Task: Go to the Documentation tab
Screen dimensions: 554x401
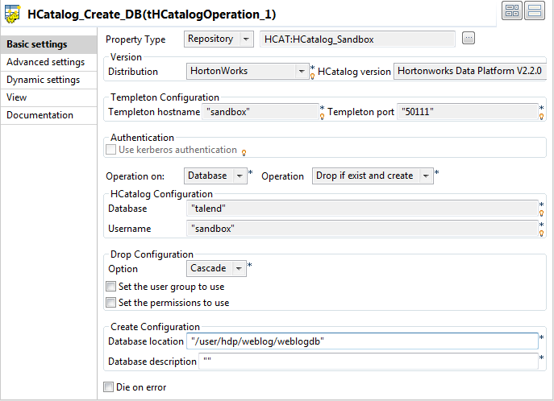Action: click(x=40, y=115)
